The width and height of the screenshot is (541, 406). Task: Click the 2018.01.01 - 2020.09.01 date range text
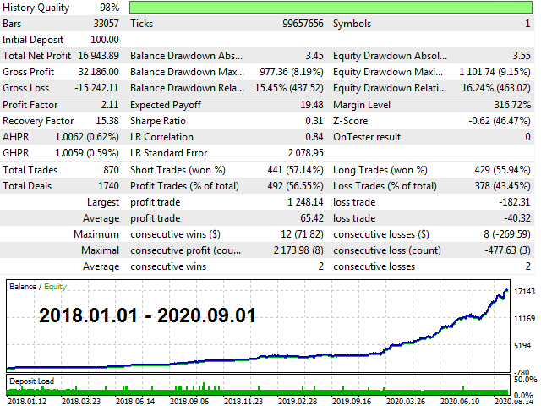(x=145, y=317)
